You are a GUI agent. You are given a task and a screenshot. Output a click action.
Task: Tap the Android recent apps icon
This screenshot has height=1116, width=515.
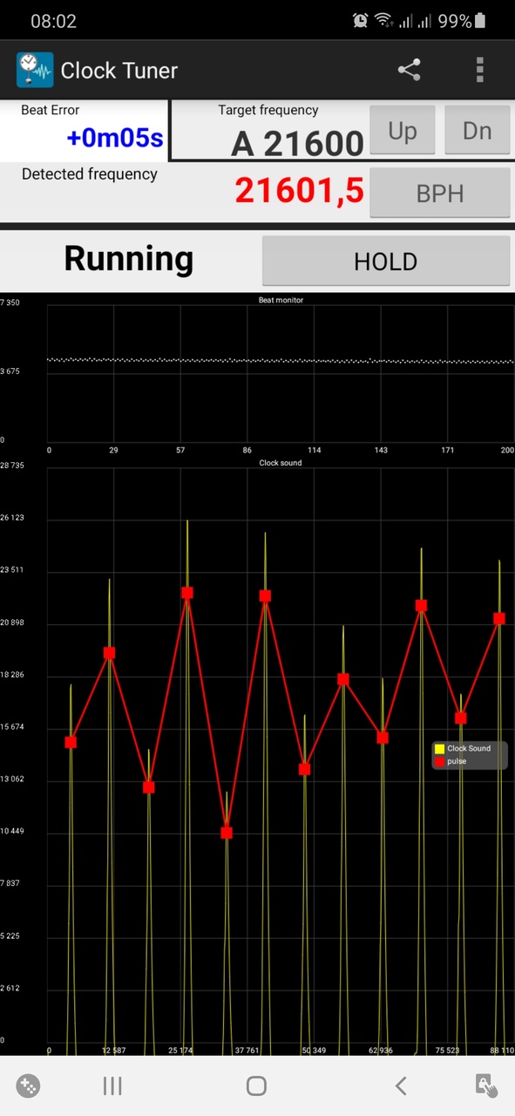pyautogui.click(x=112, y=1085)
